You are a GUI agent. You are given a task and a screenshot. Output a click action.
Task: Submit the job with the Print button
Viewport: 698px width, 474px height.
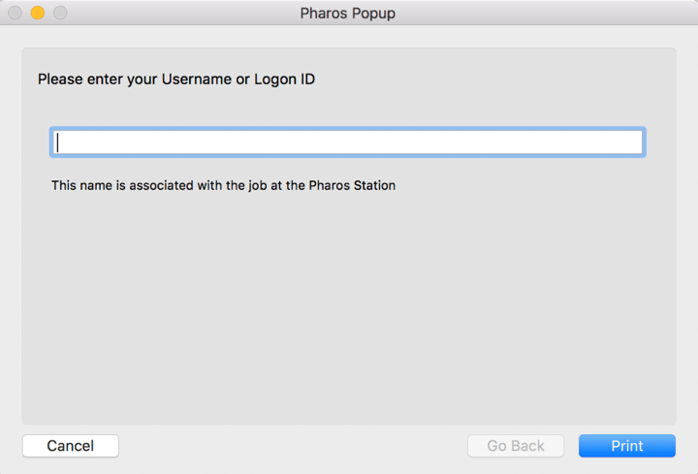tap(627, 446)
